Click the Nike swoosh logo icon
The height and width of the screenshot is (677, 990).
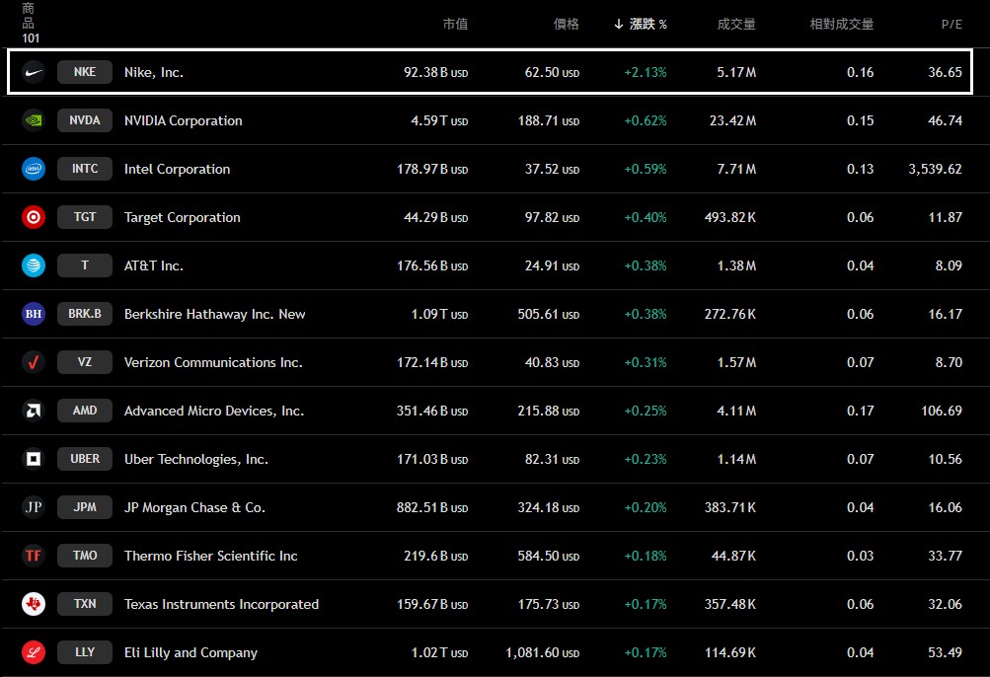tap(34, 72)
